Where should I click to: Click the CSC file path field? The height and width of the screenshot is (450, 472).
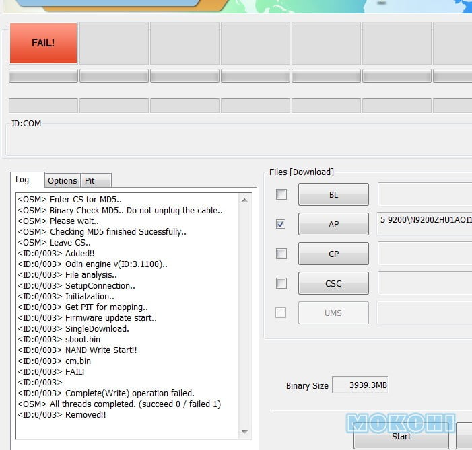[x=424, y=283]
